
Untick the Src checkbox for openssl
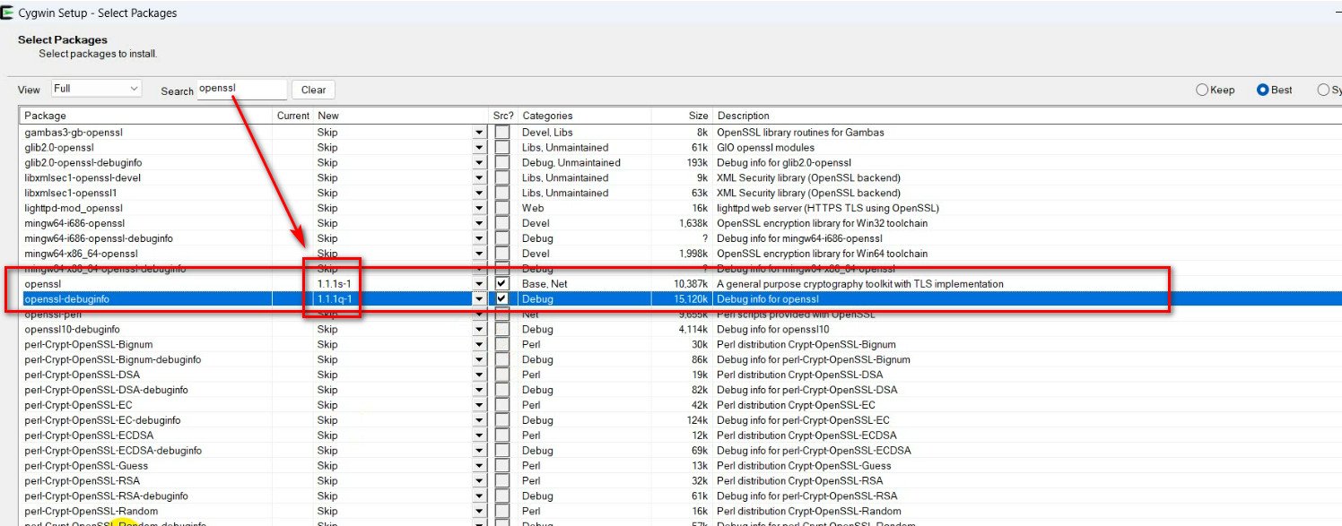[501, 283]
